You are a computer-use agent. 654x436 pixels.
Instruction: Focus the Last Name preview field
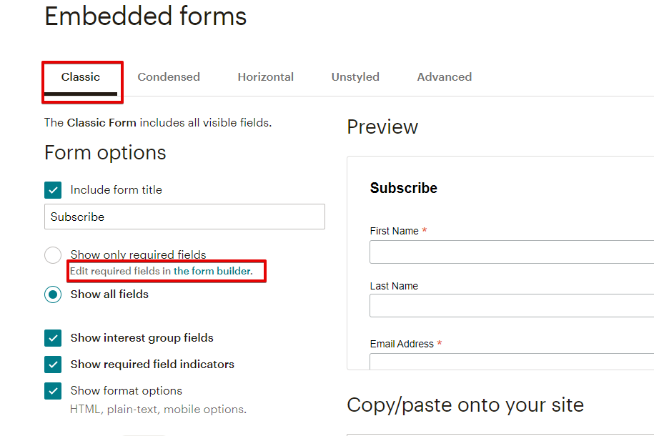coord(511,305)
